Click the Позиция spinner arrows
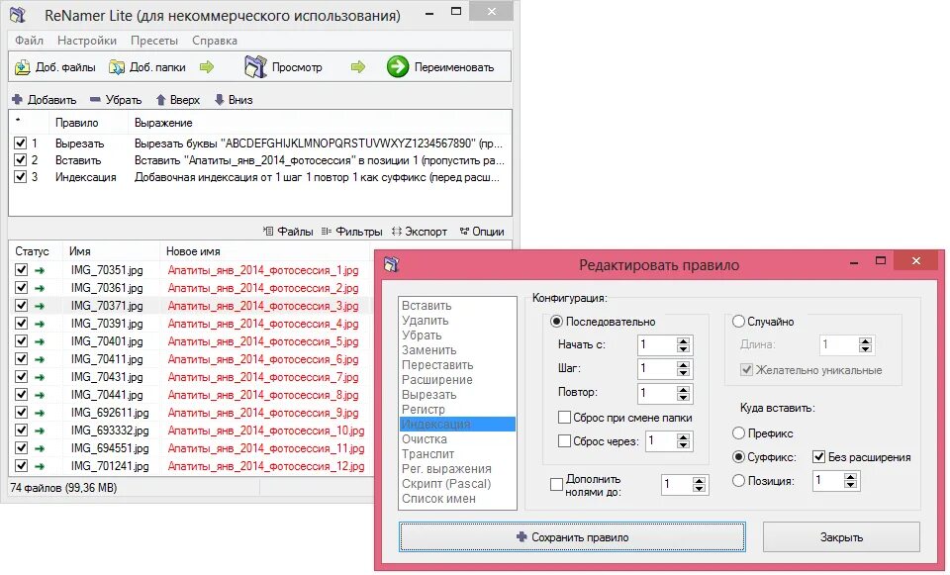 pos(851,480)
